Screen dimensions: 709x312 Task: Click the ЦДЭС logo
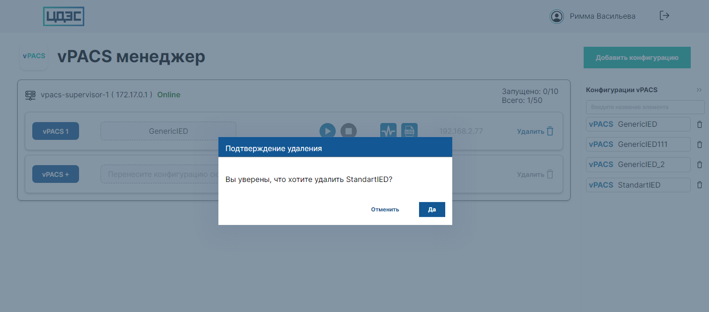(x=64, y=16)
